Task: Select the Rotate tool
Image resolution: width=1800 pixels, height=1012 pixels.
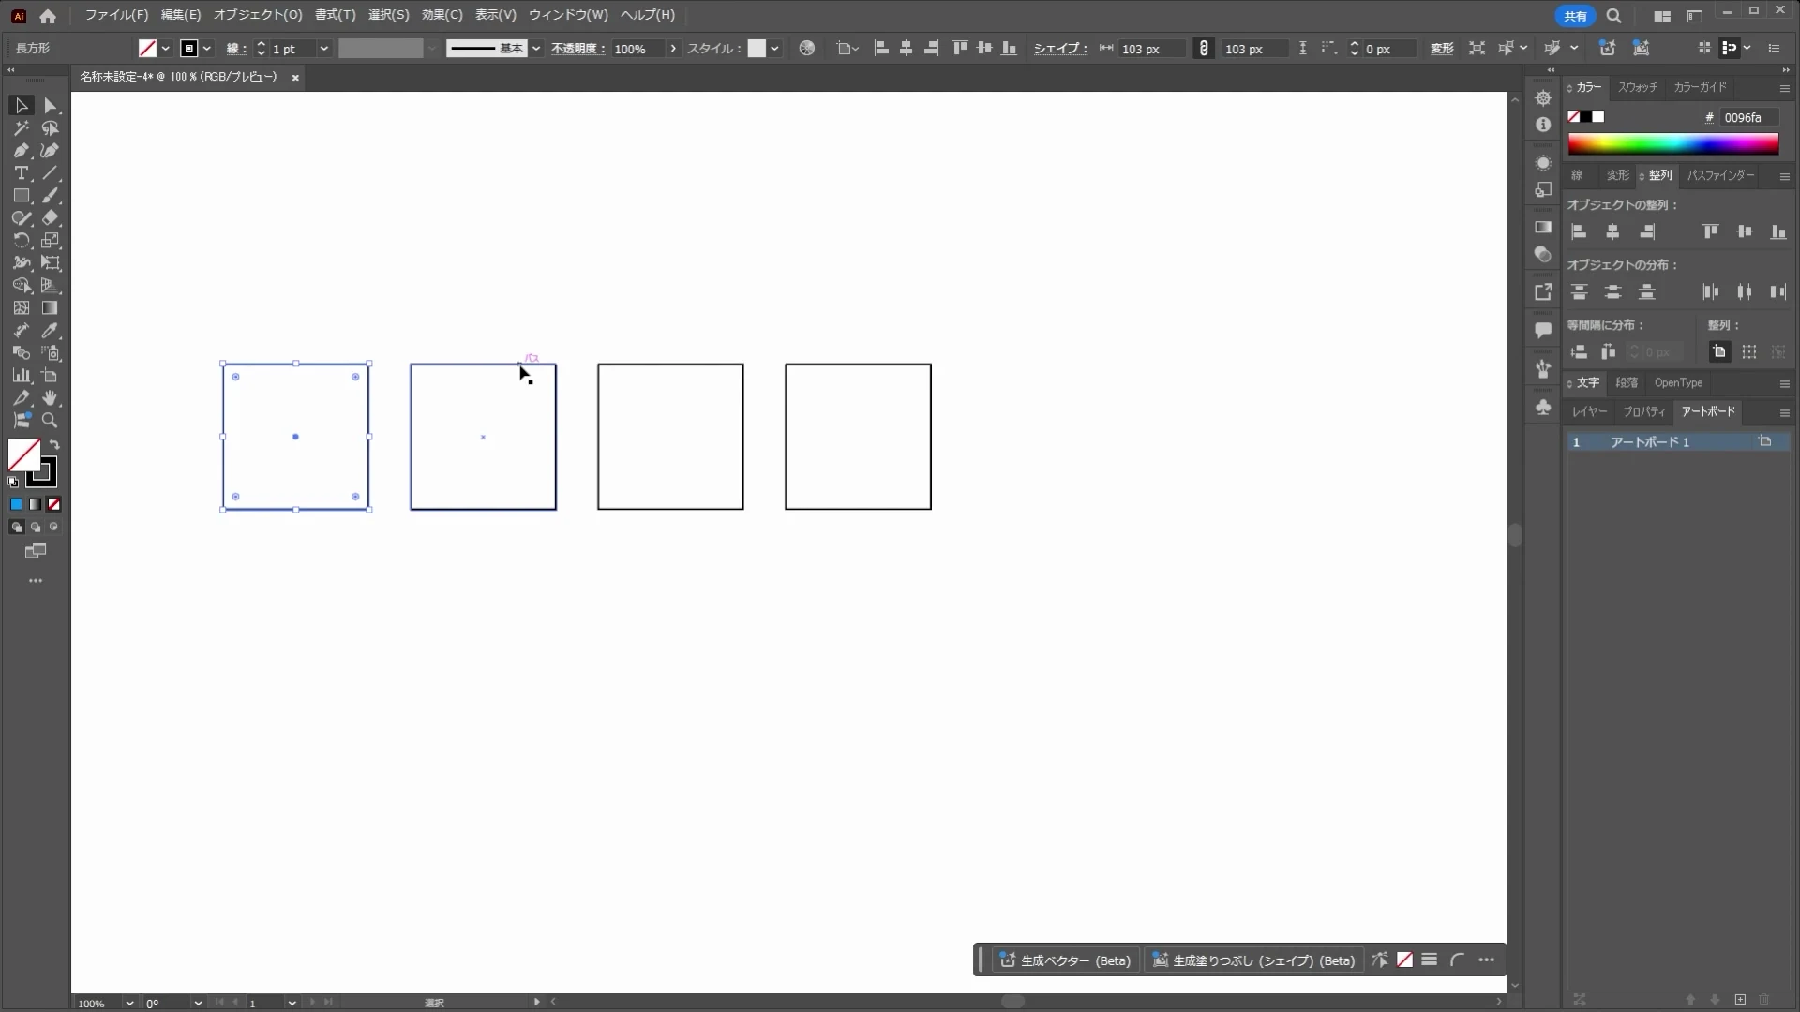Action: (x=21, y=241)
